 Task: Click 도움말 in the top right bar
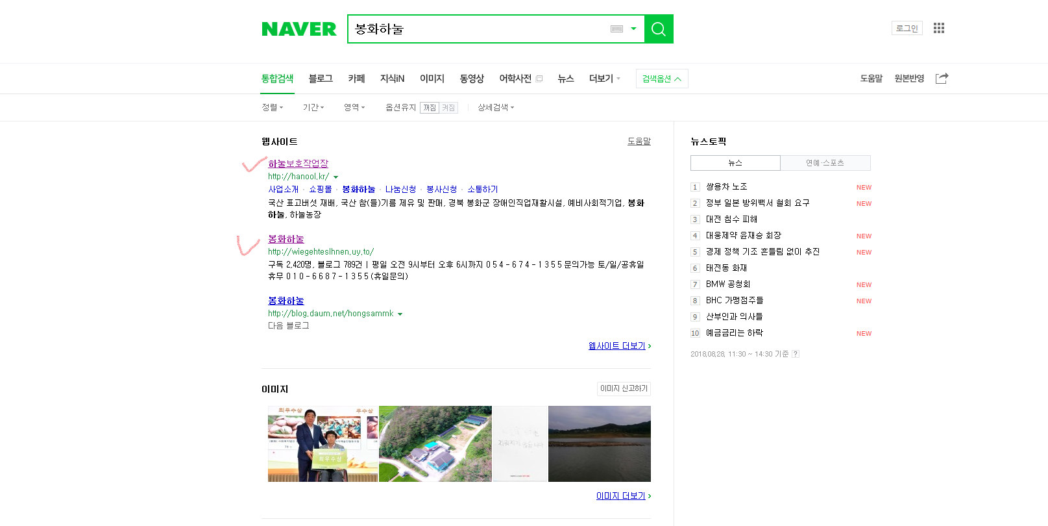pyautogui.click(x=871, y=79)
